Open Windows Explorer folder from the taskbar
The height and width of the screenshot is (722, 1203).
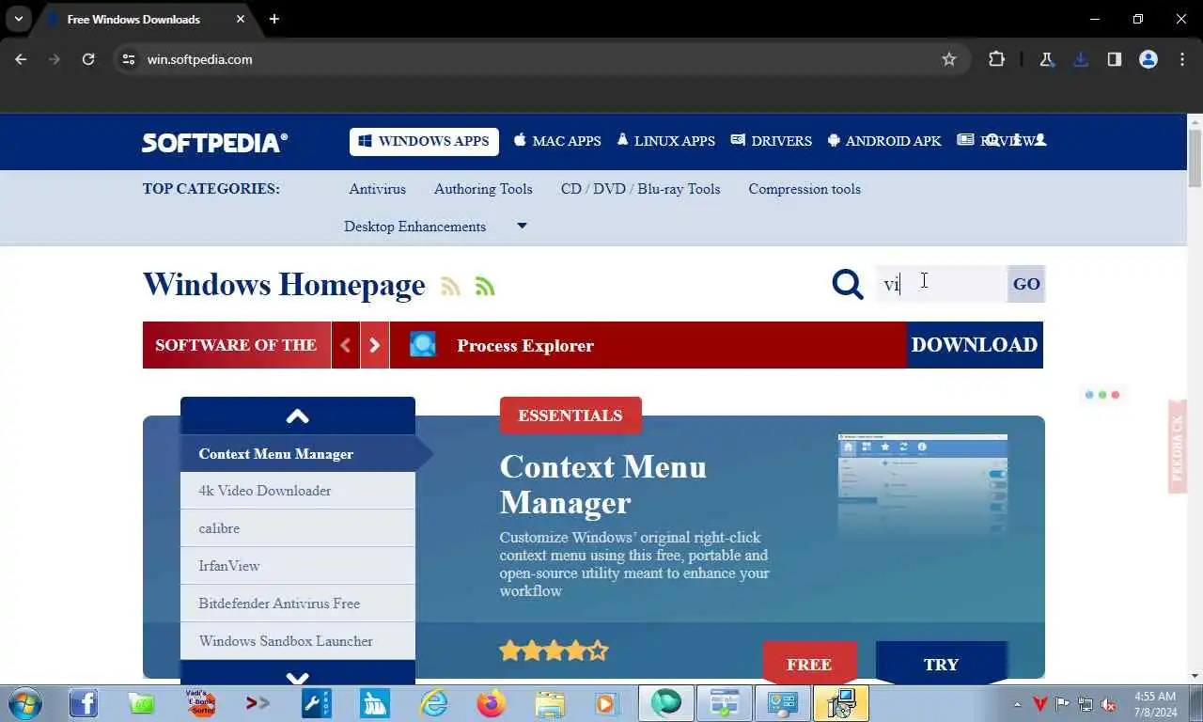[x=550, y=703]
